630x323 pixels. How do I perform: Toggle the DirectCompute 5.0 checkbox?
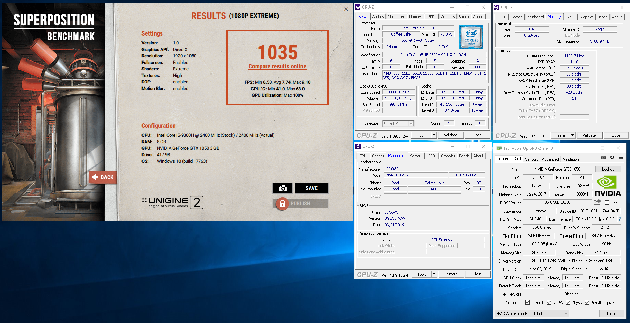pyautogui.click(x=587, y=302)
